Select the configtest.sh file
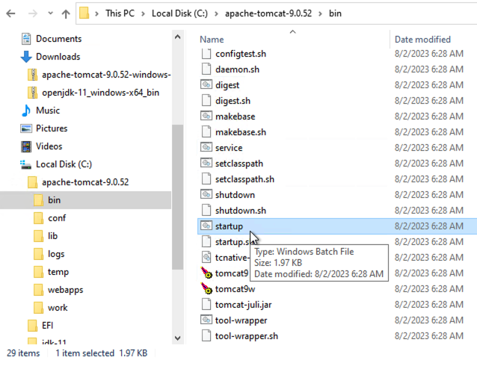The width and height of the screenshot is (477, 366). [x=241, y=54]
